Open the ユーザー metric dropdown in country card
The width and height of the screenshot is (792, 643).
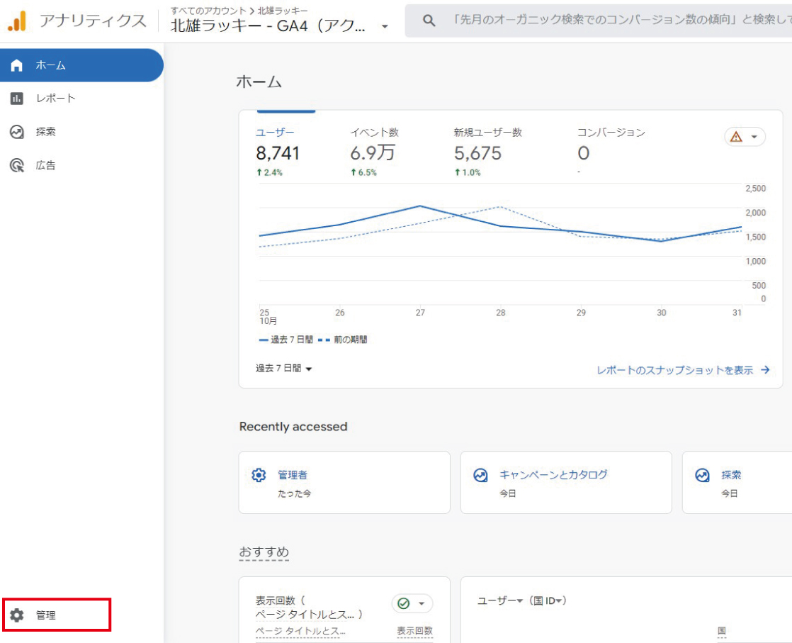500,600
